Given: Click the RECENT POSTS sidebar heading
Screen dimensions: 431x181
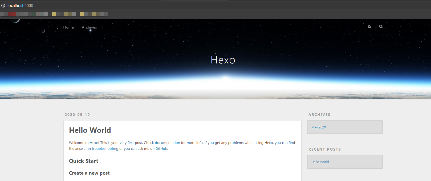Looking at the screenshot, I should 325,149.
